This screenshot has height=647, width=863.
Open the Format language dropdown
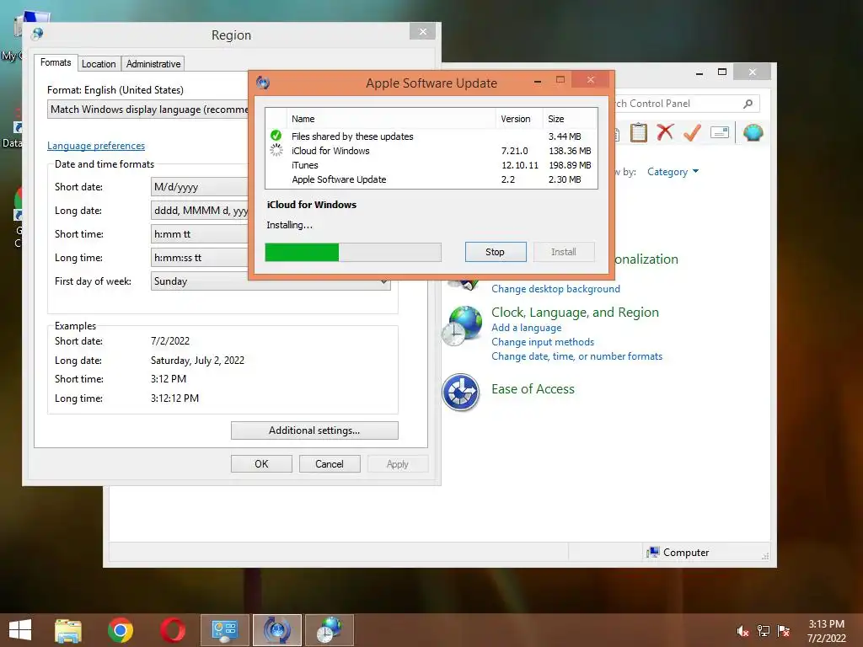click(148, 110)
